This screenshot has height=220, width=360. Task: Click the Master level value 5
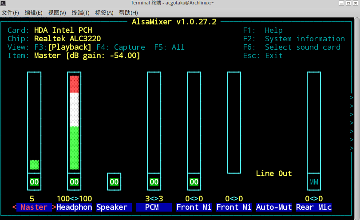32,199
